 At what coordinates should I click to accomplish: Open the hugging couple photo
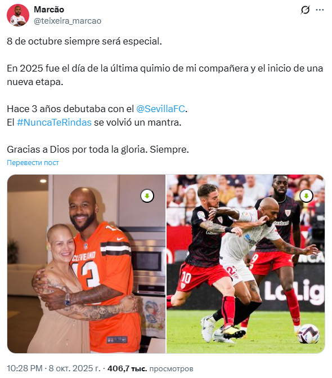tap(87, 264)
